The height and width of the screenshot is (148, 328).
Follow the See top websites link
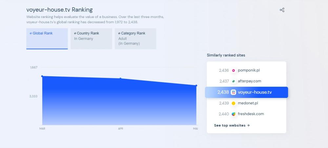[x=232, y=125]
